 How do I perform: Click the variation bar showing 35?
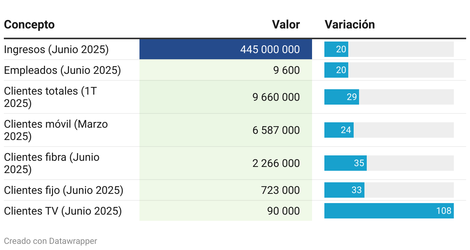[346, 163]
